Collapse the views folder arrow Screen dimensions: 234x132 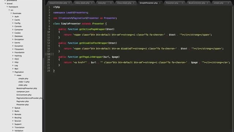[x=15, y=75]
